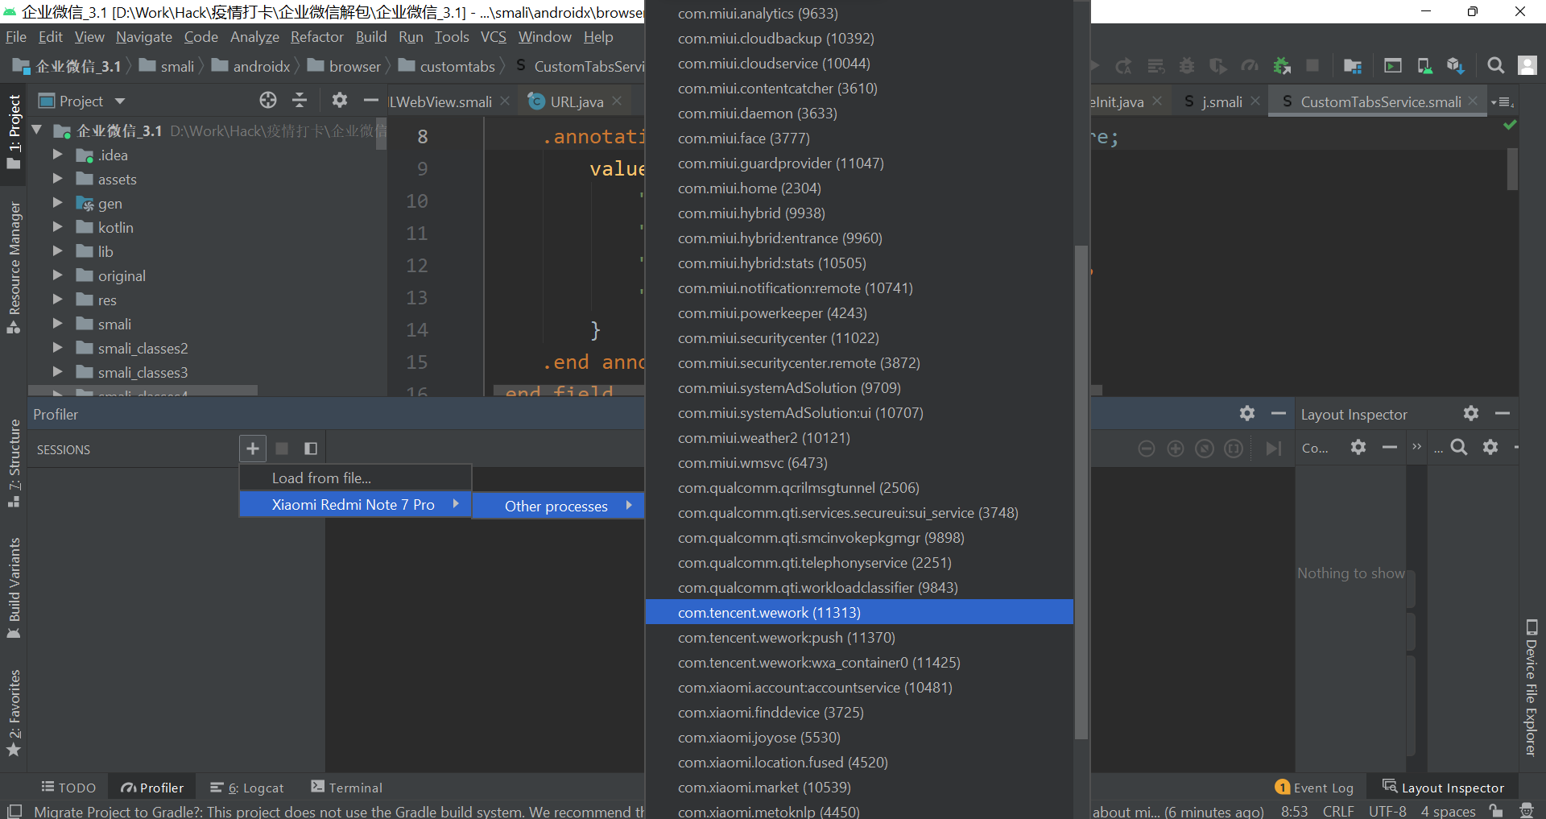Screen dimensions: 1546x819
Task: Expand hidden items via double chevron
Action: tap(1417, 447)
